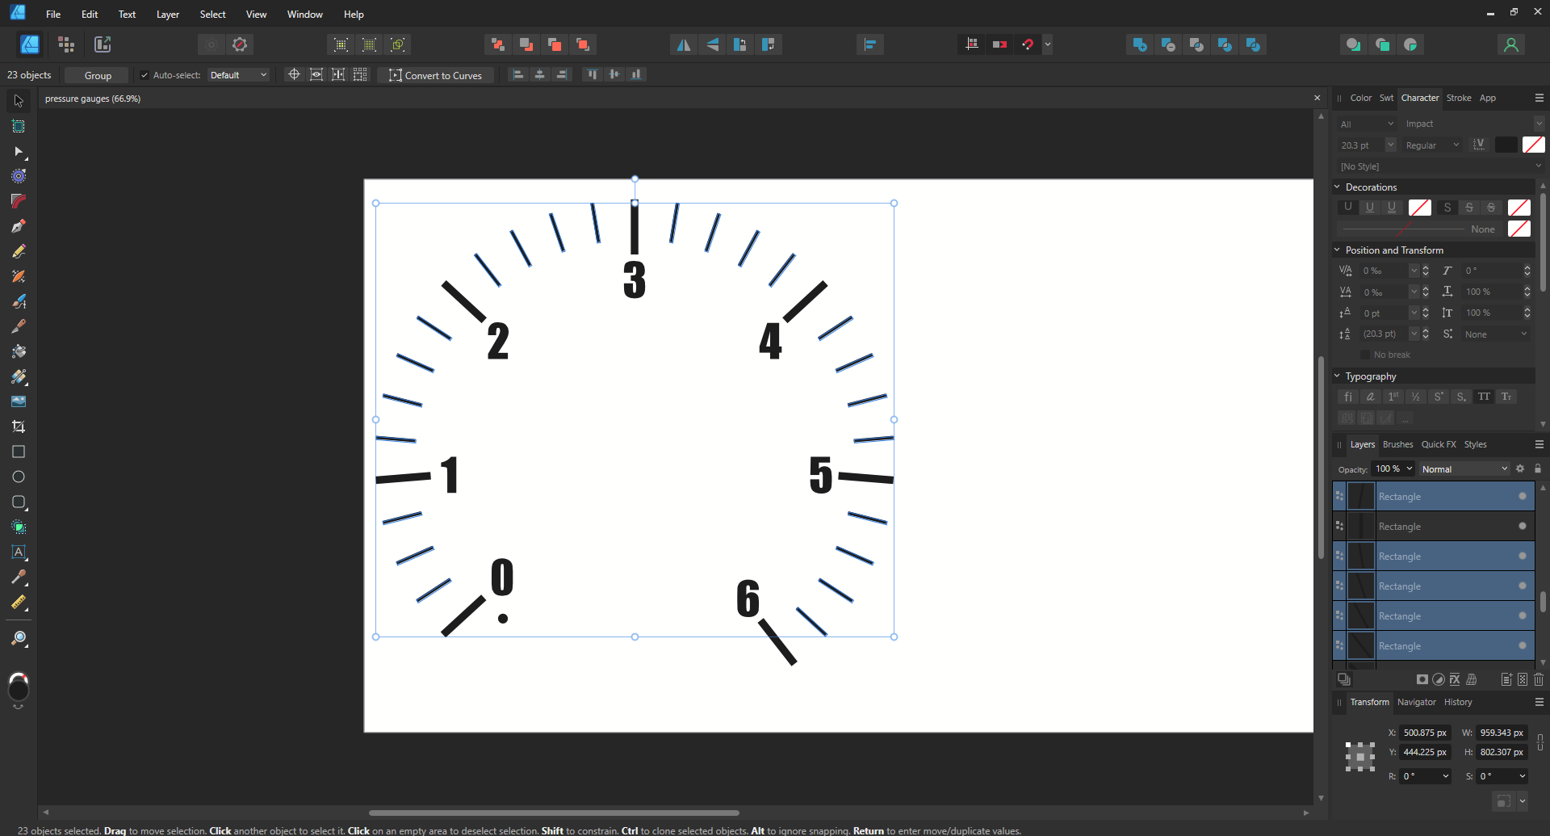The image size is (1550, 836).
Task: Select the Node tool
Action: click(x=19, y=153)
